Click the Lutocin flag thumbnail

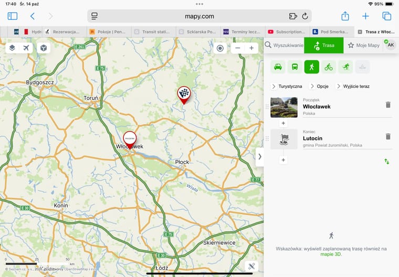[284, 139]
